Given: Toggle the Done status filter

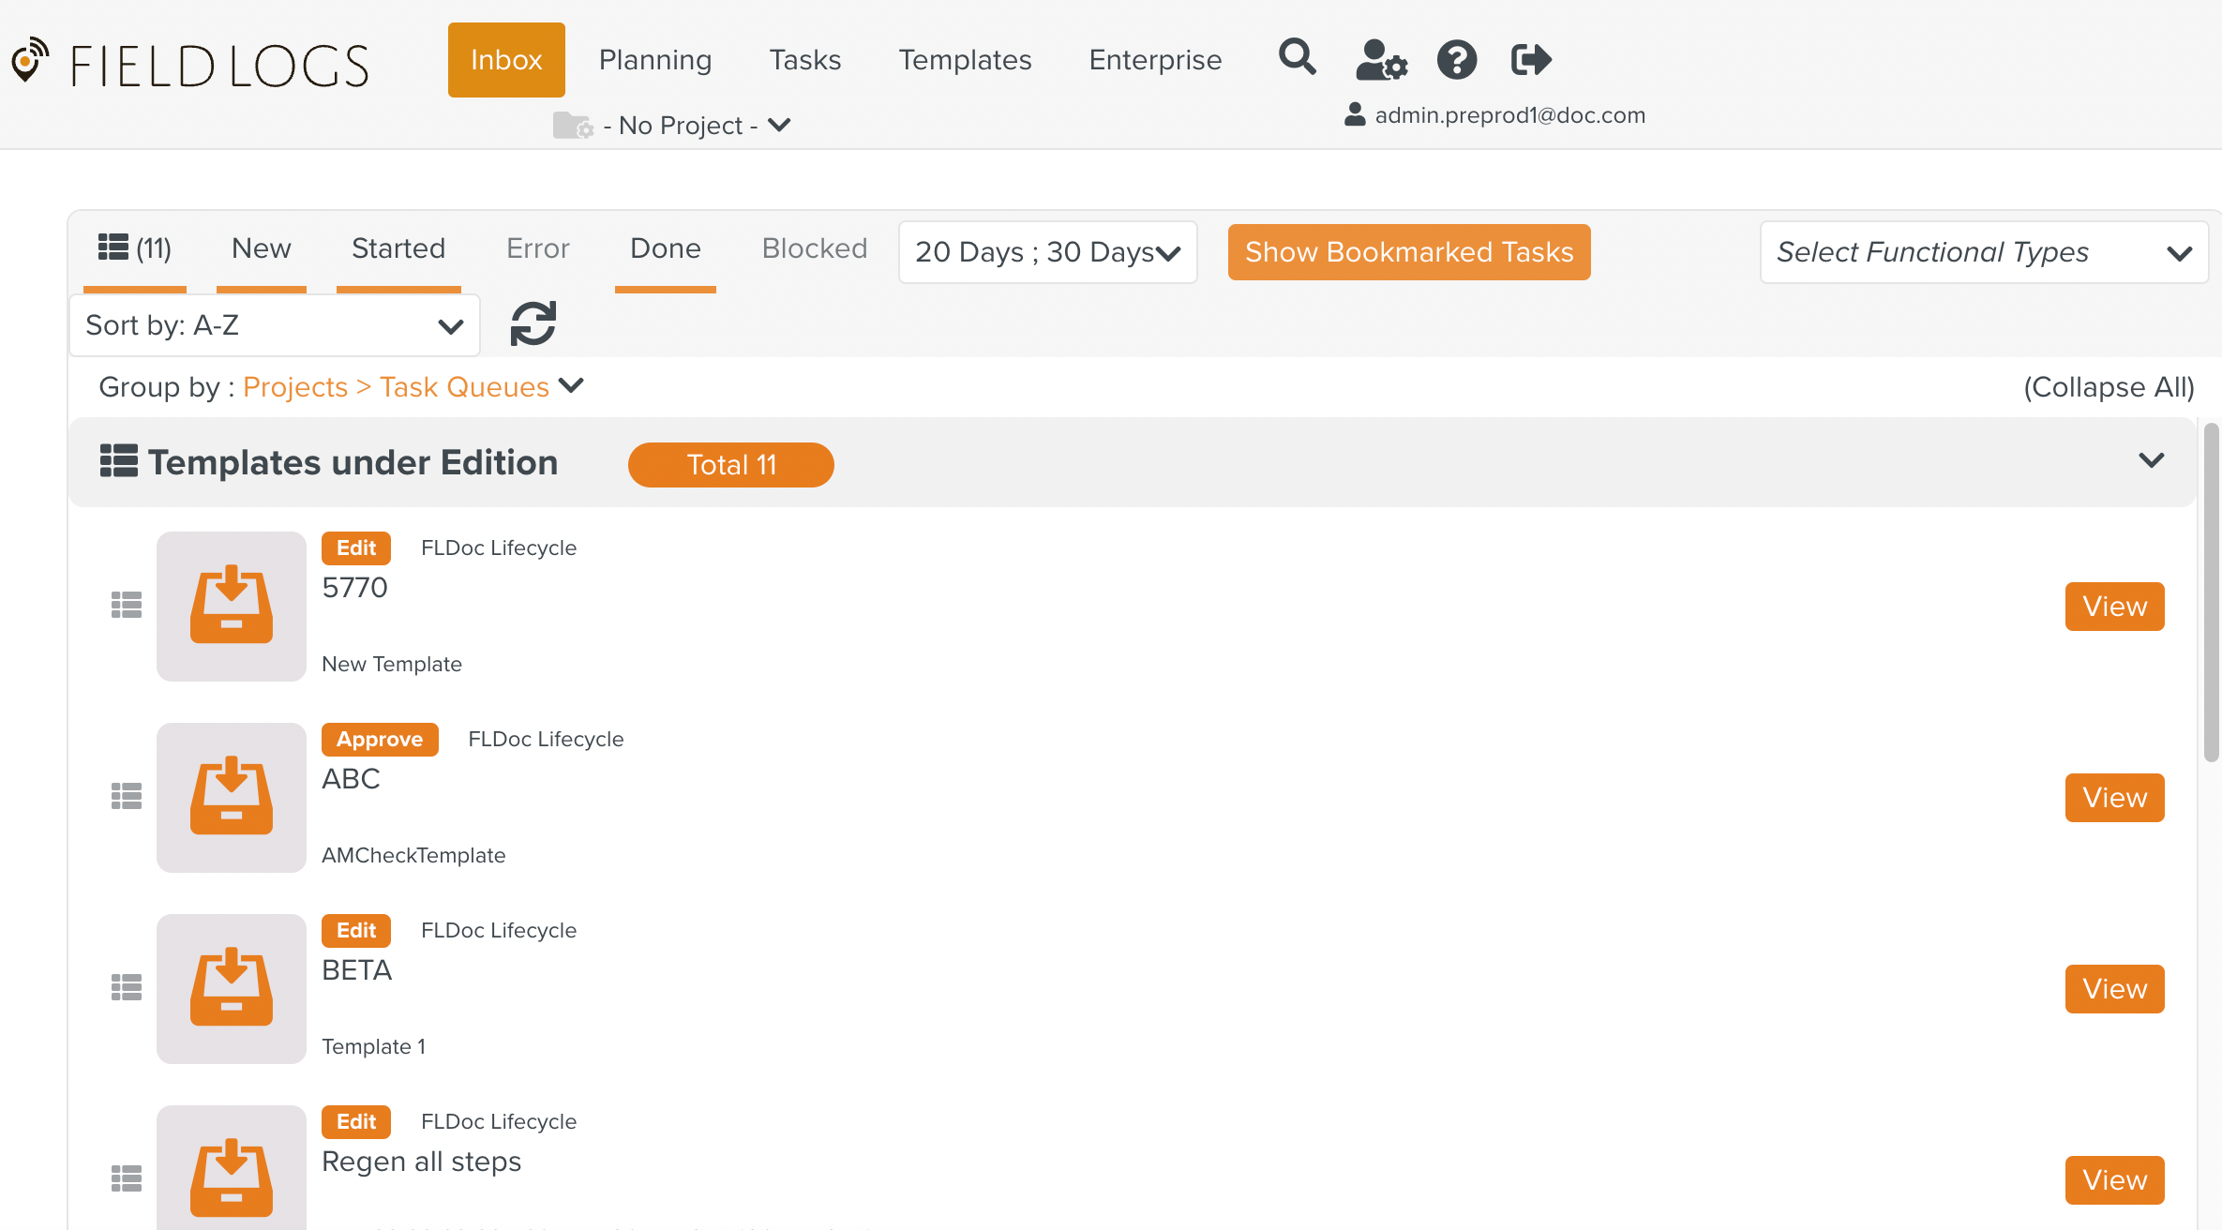Looking at the screenshot, I should click(x=665, y=248).
